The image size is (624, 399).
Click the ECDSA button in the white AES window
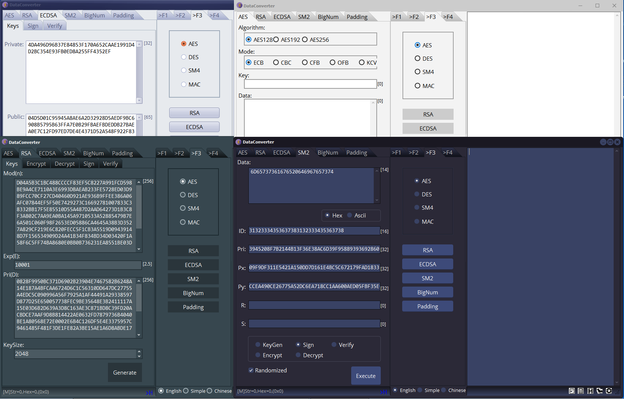pyautogui.click(x=428, y=129)
